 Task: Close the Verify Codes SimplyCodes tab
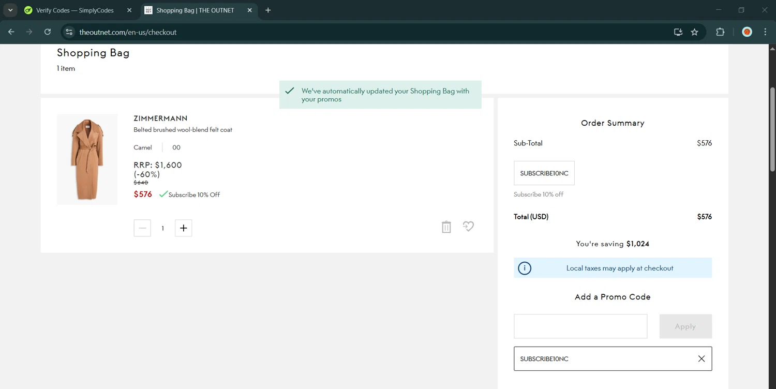click(129, 10)
